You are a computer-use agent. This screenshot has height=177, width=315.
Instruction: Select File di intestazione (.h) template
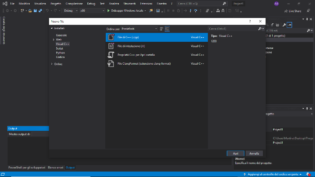[157, 46]
